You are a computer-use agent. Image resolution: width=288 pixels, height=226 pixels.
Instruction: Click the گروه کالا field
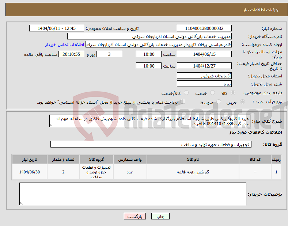pos(151,144)
